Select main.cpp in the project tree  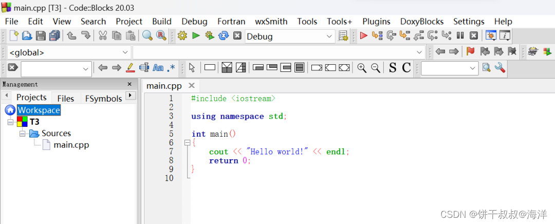(71, 145)
